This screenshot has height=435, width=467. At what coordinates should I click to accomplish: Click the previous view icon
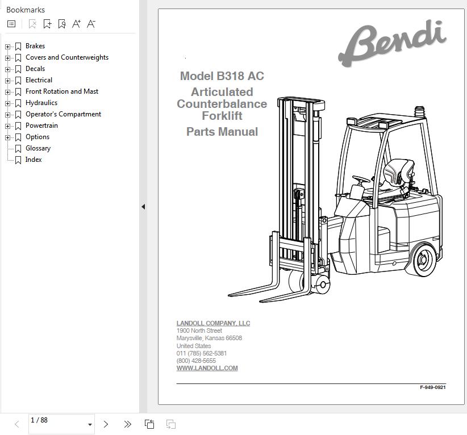149,424
